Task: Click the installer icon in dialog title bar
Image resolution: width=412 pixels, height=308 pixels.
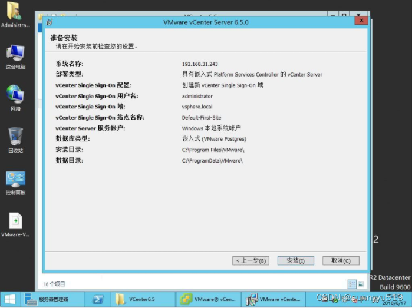Action: click(x=50, y=22)
